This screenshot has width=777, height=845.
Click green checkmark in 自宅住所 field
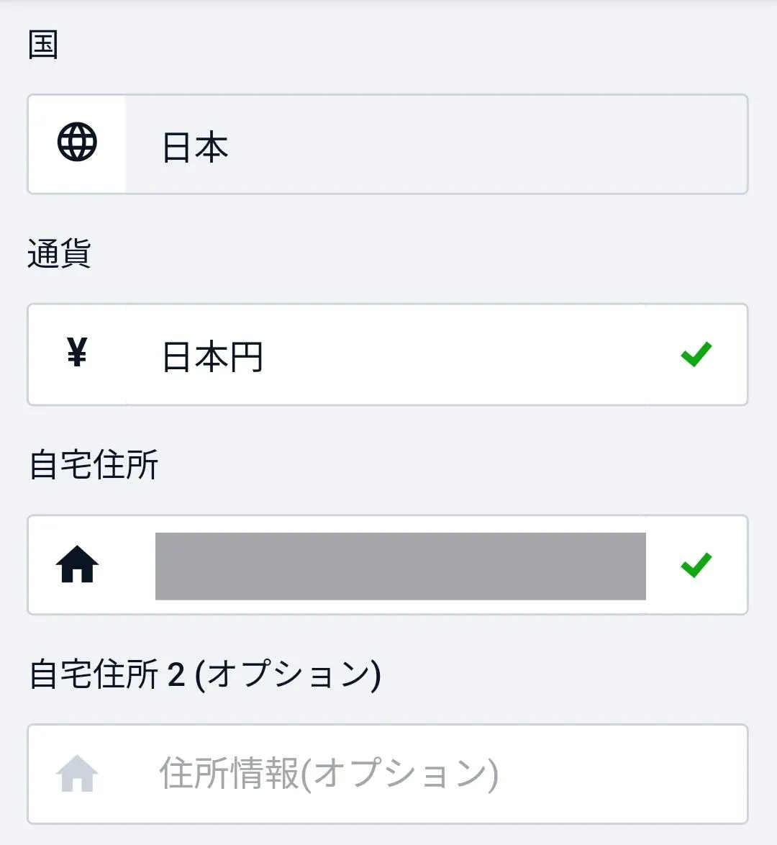click(696, 565)
